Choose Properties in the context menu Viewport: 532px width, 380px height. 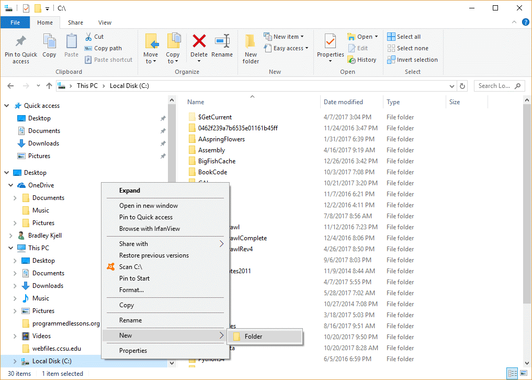point(165,351)
